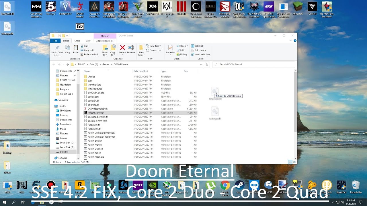Viewport: 367px width, 206px height.
Task: Open the DOOM Eternal desktop shortcut
Action: tap(80, 10)
